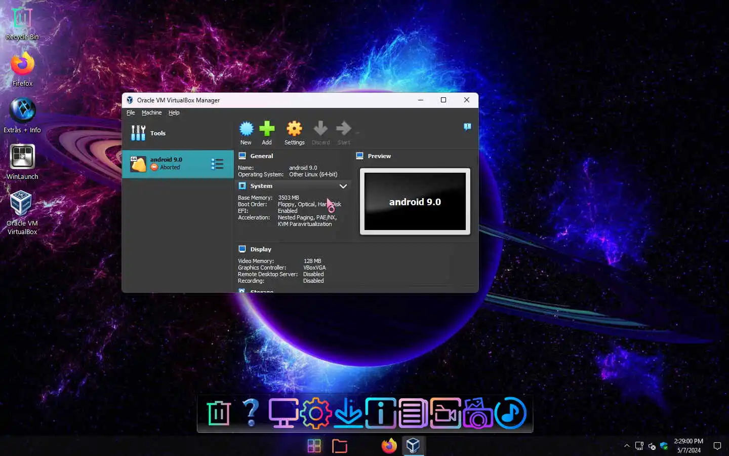Viewport: 729px width, 456px height.
Task: Click the 'VBoxVGA' graphics controller value
Action: (314, 268)
